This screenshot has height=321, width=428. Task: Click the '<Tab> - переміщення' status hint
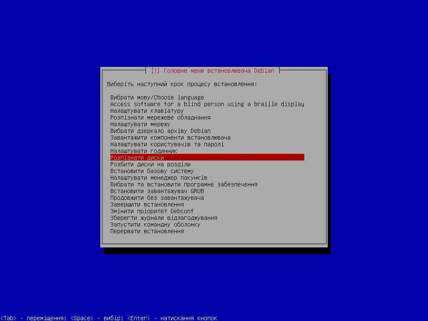[x=33, y=318]
